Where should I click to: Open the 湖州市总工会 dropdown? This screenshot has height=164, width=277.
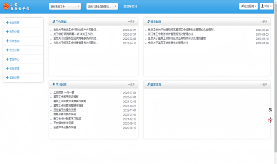tap(65, 6)
